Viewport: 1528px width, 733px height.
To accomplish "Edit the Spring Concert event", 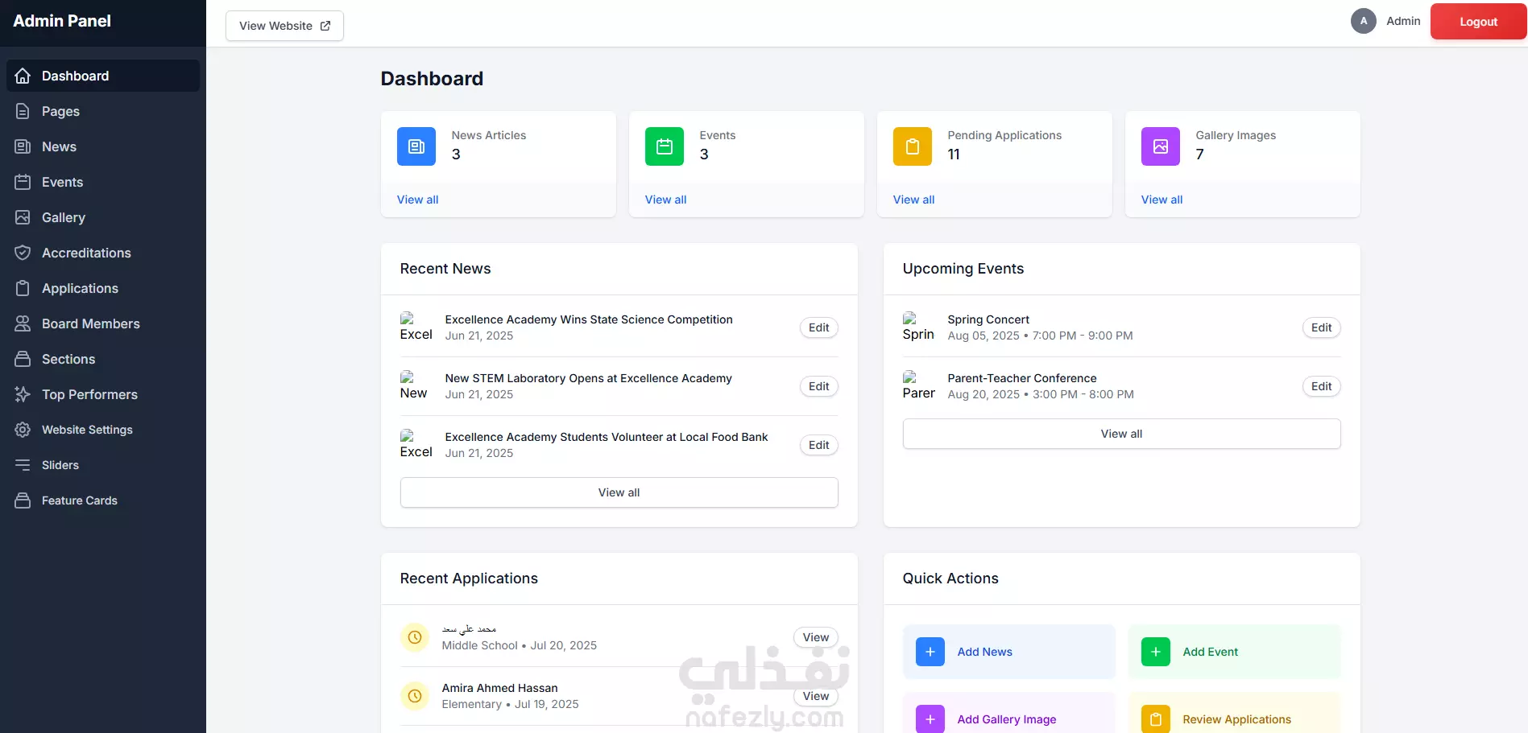I will point(1321,327).
